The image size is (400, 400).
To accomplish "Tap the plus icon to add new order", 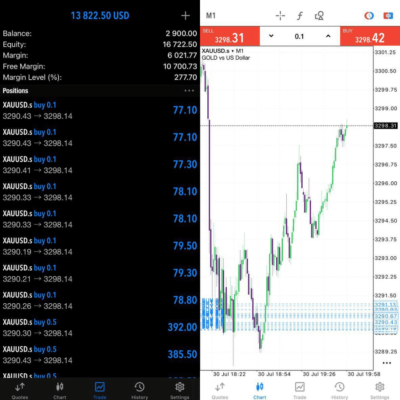I will [x=185, y=16].
